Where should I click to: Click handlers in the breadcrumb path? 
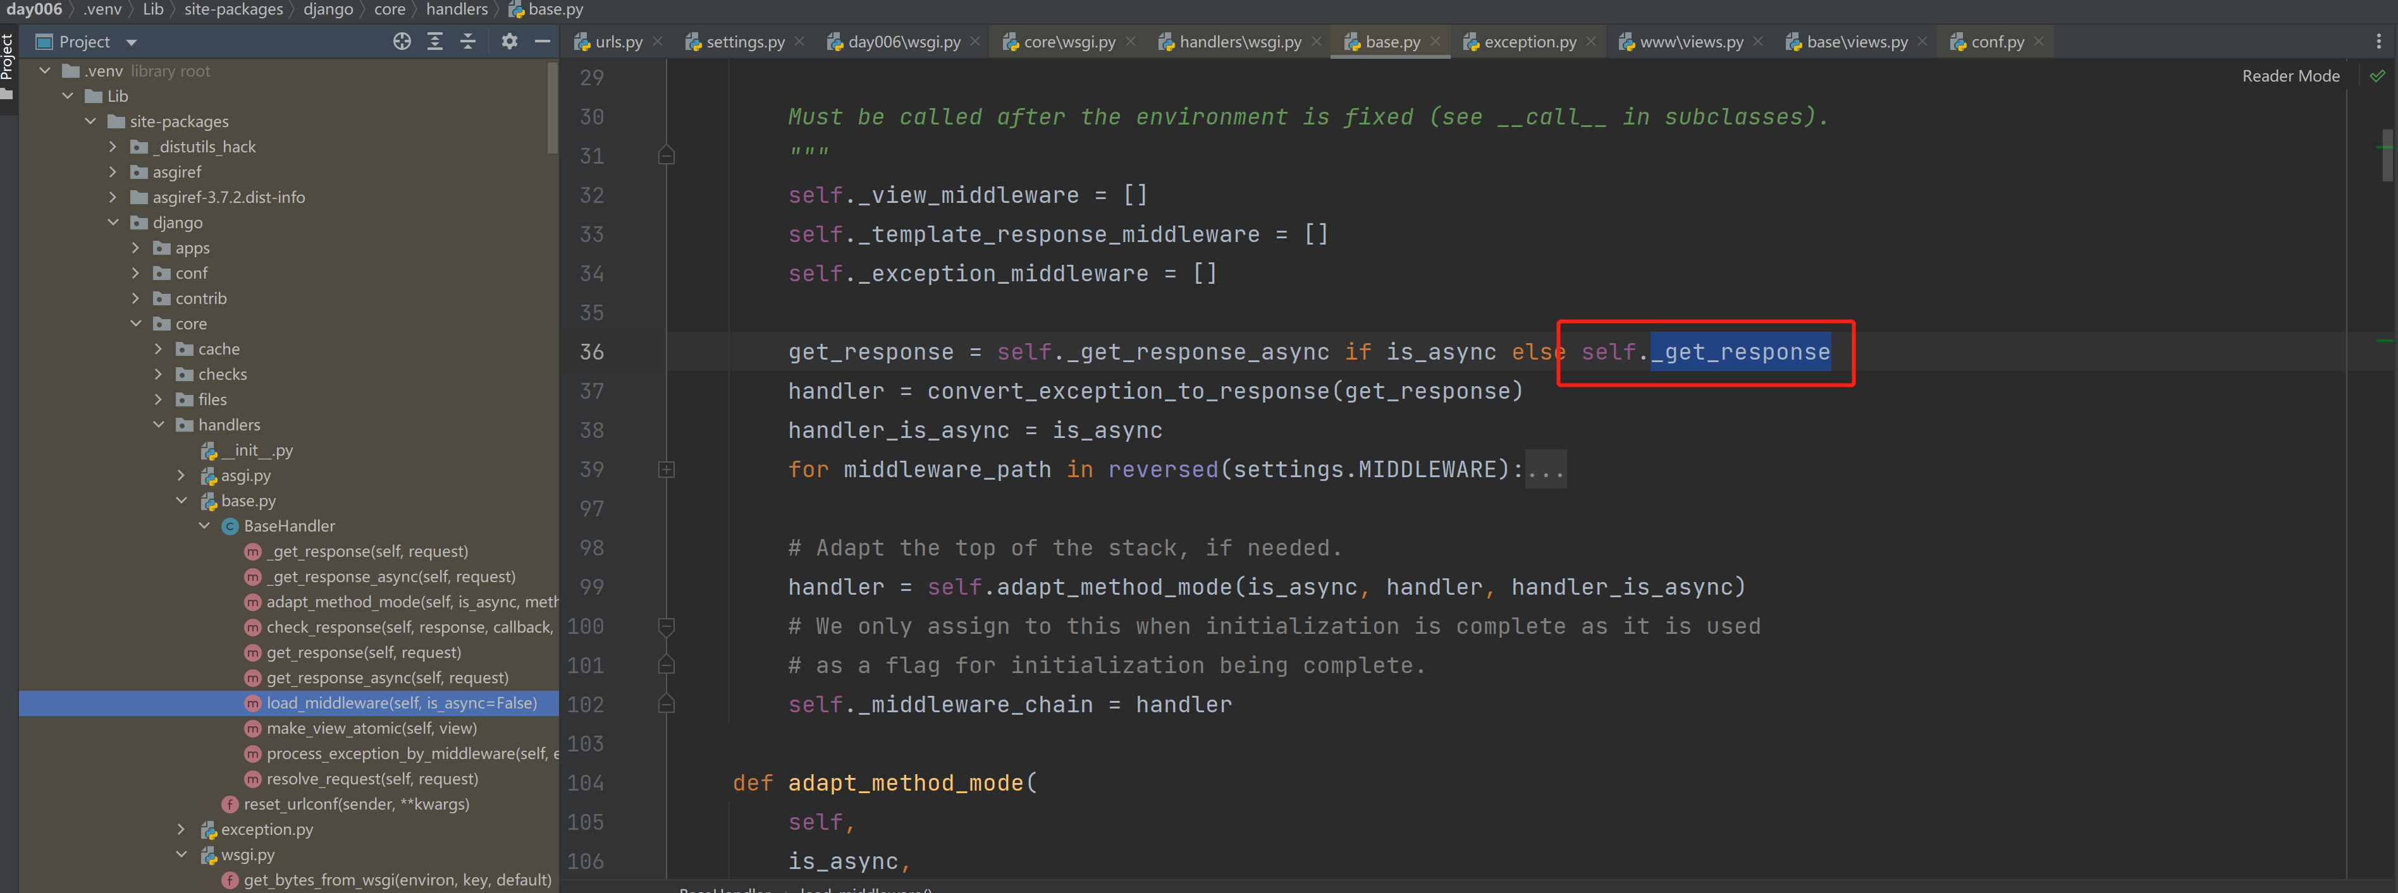click(x=456, y=9)
